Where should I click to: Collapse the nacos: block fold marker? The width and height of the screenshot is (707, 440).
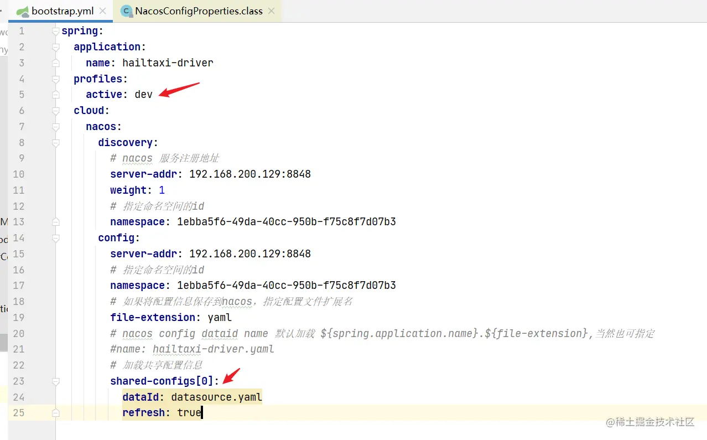(55, 127)
